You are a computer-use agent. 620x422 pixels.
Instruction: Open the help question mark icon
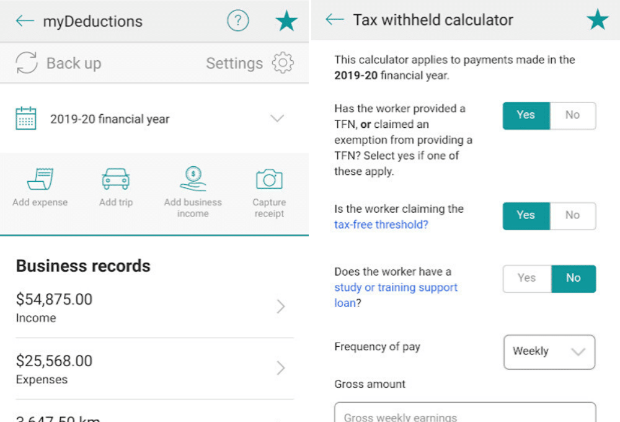tap(238, 20)
